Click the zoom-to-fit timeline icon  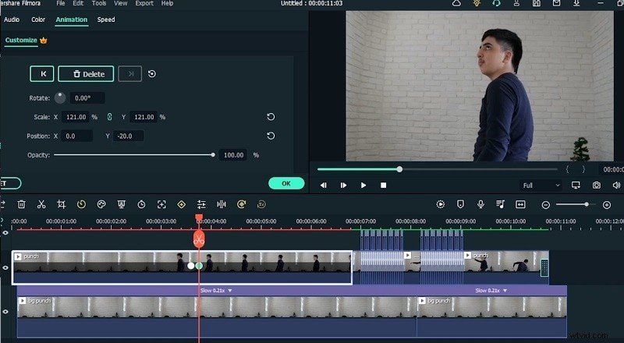(x=520, y=204)
